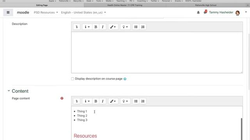
Task: Open the Media bookmarks folder
Action: (109, 1)
